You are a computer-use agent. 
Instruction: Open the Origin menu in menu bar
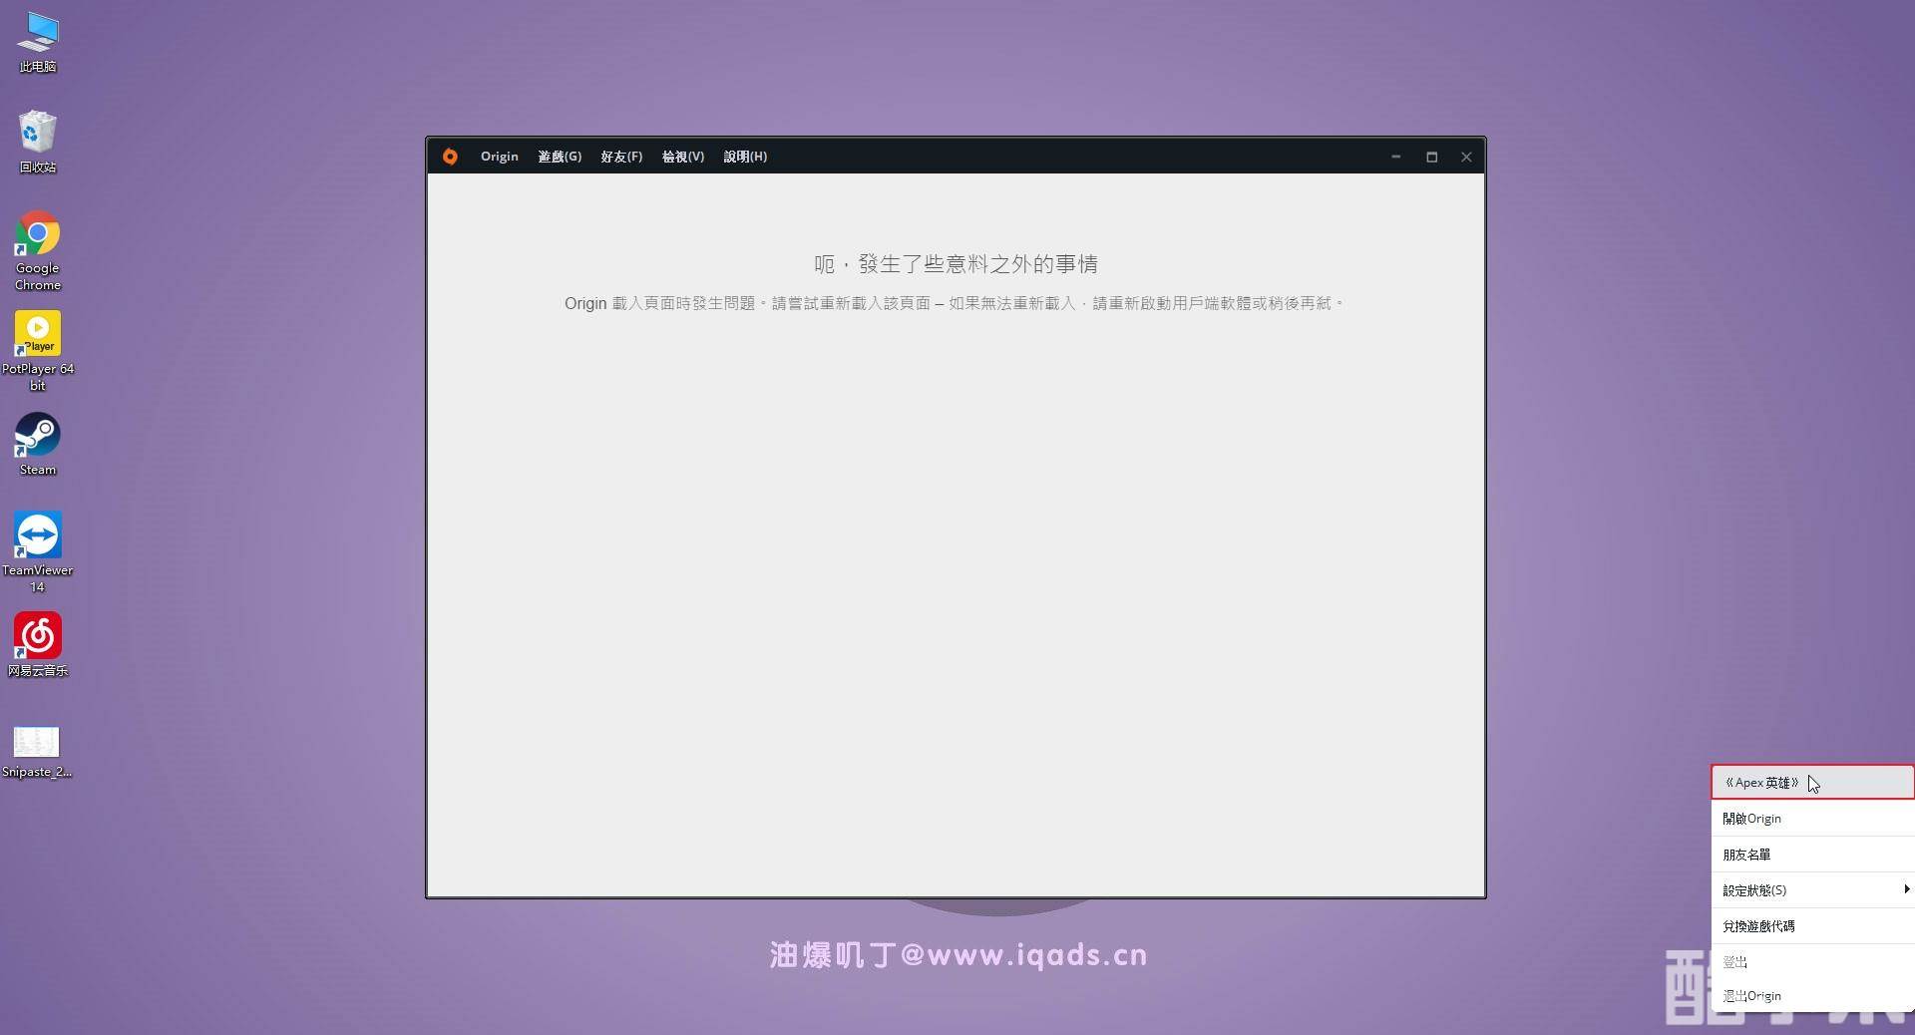[x=499, y=157]
